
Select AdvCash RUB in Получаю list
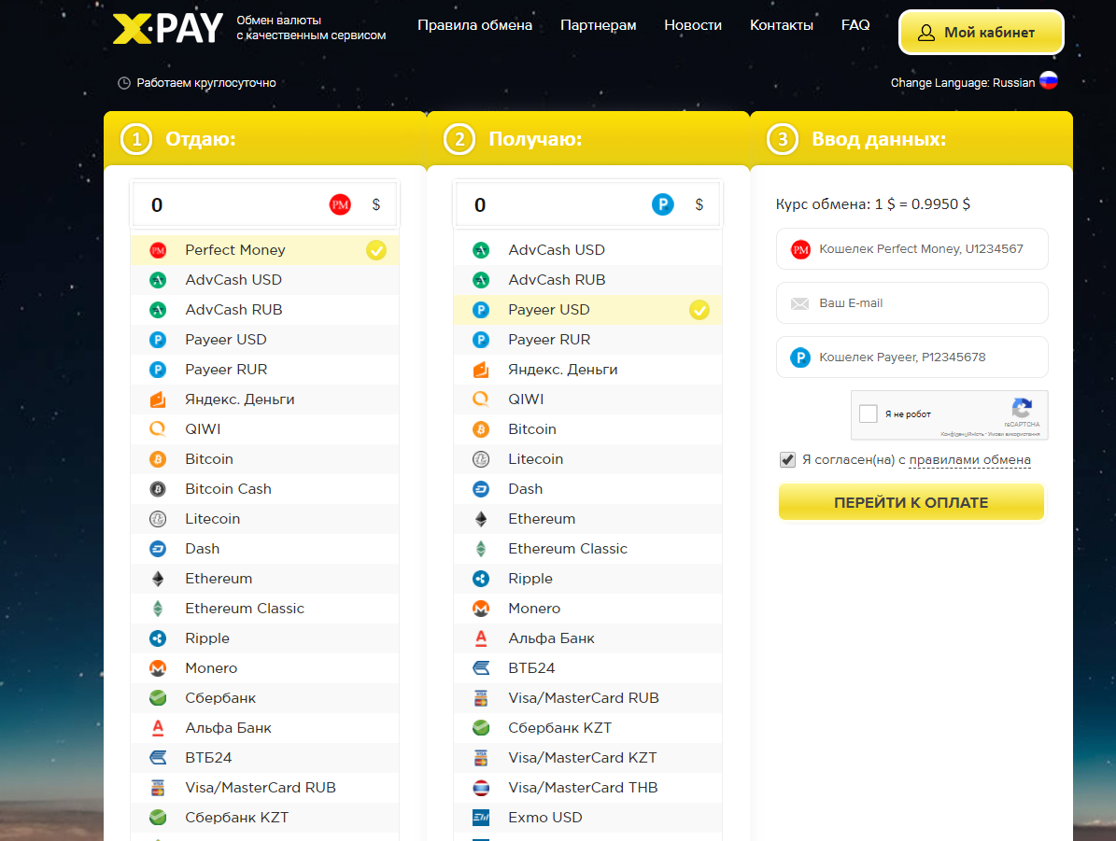click(588, 280)
